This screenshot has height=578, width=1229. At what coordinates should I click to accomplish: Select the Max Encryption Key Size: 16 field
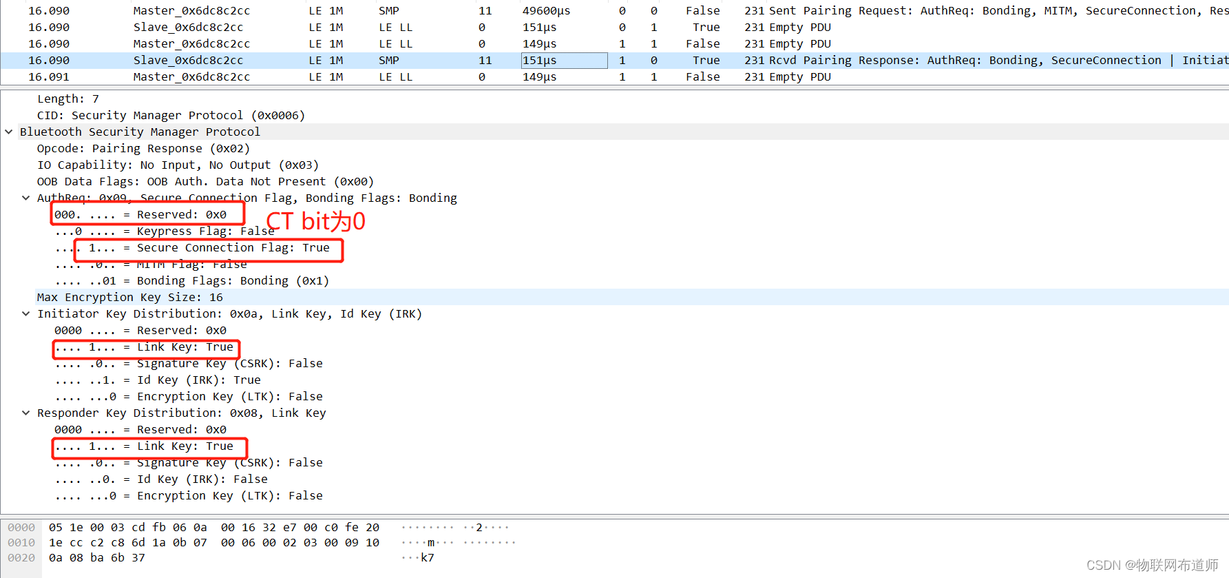point(130,297)
